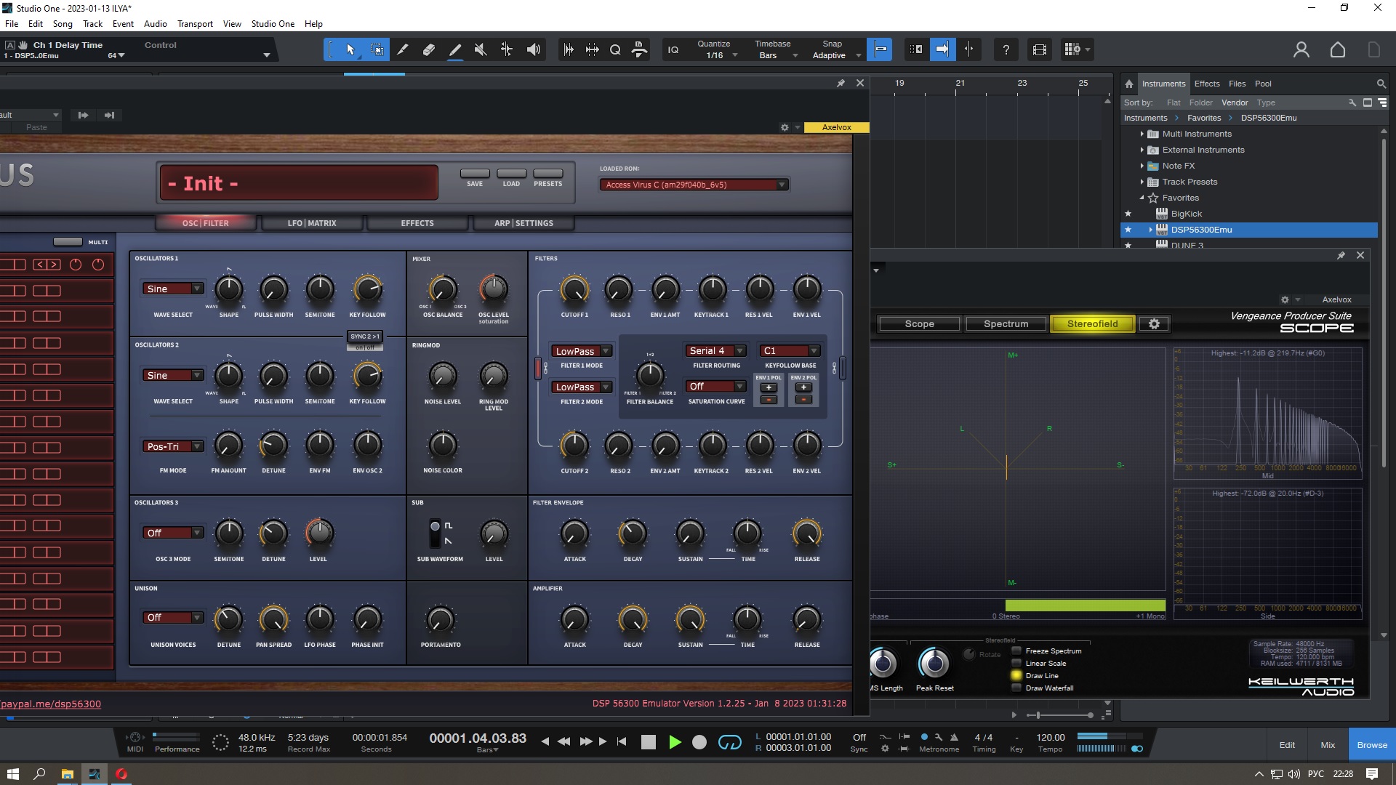
Task: Open the user account icon
Action: [x=1301, y=49]
